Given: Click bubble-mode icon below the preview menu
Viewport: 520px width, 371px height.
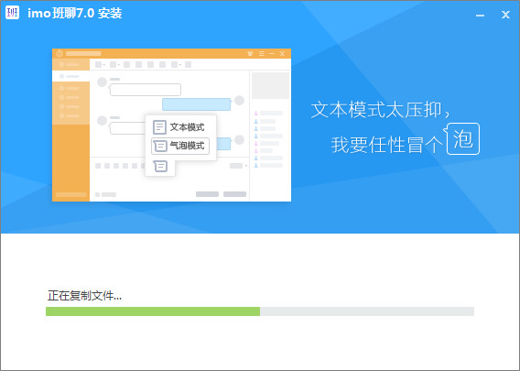Looking at the screenshot, I should point(160,166).
